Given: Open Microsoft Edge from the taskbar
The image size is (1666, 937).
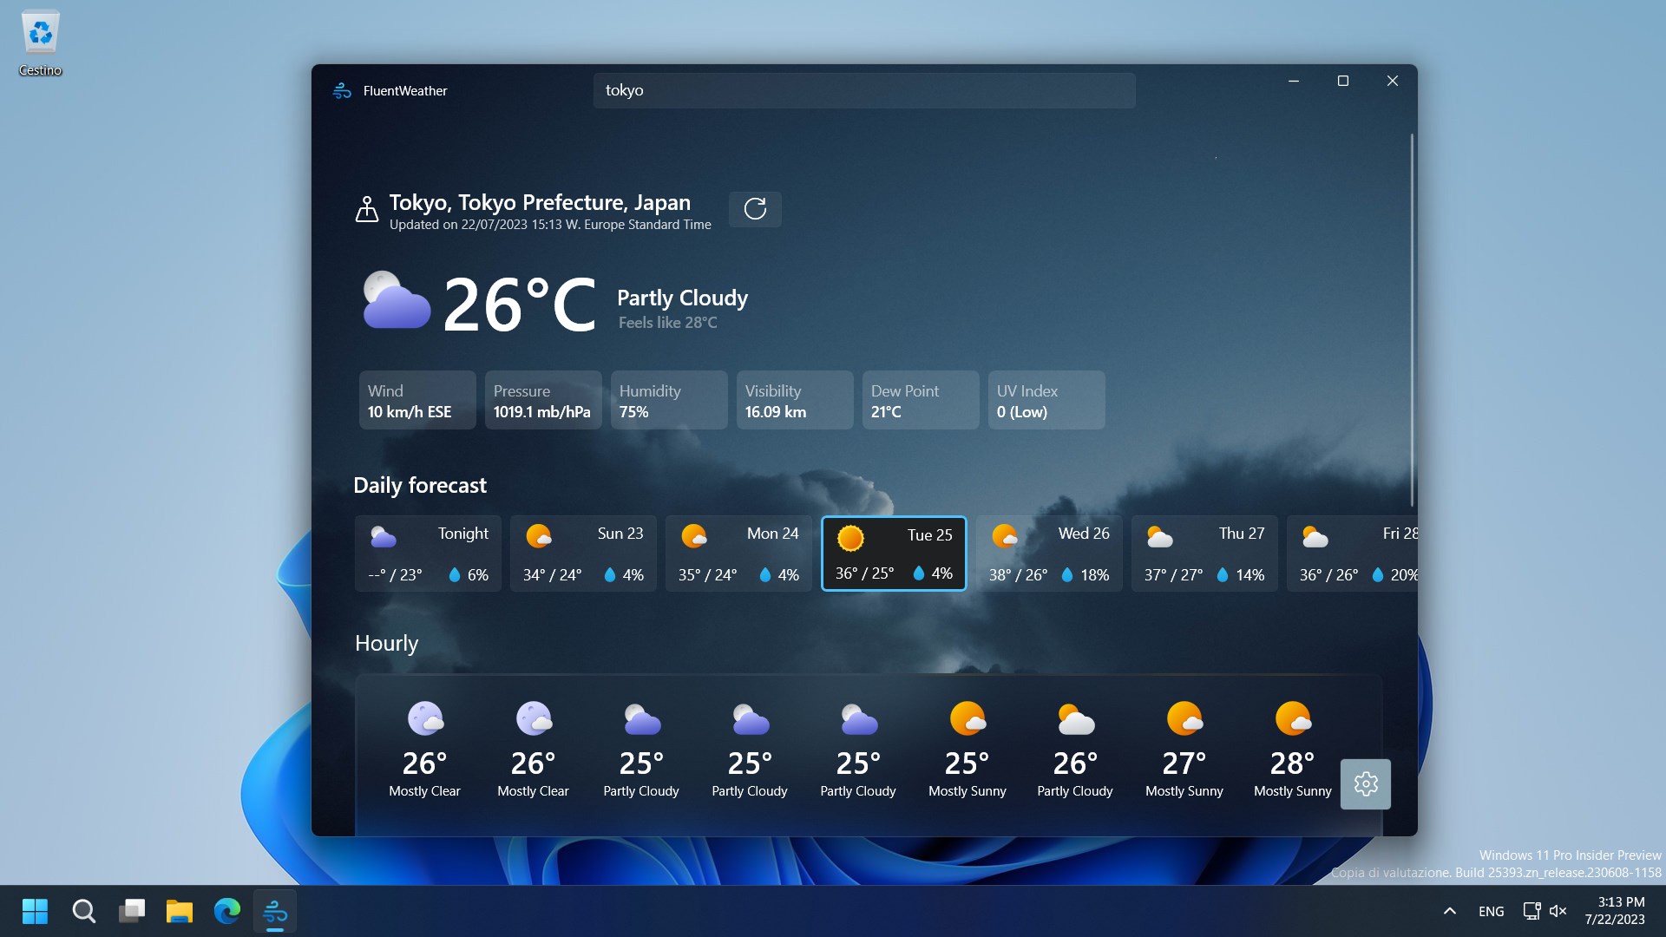Looking at the screenshot, I should click(226, 911).
